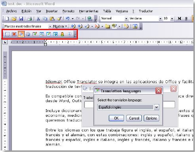This screenshot has height=152, width=195.
Task: Open the Formato menu
Action: pos(68,11)
